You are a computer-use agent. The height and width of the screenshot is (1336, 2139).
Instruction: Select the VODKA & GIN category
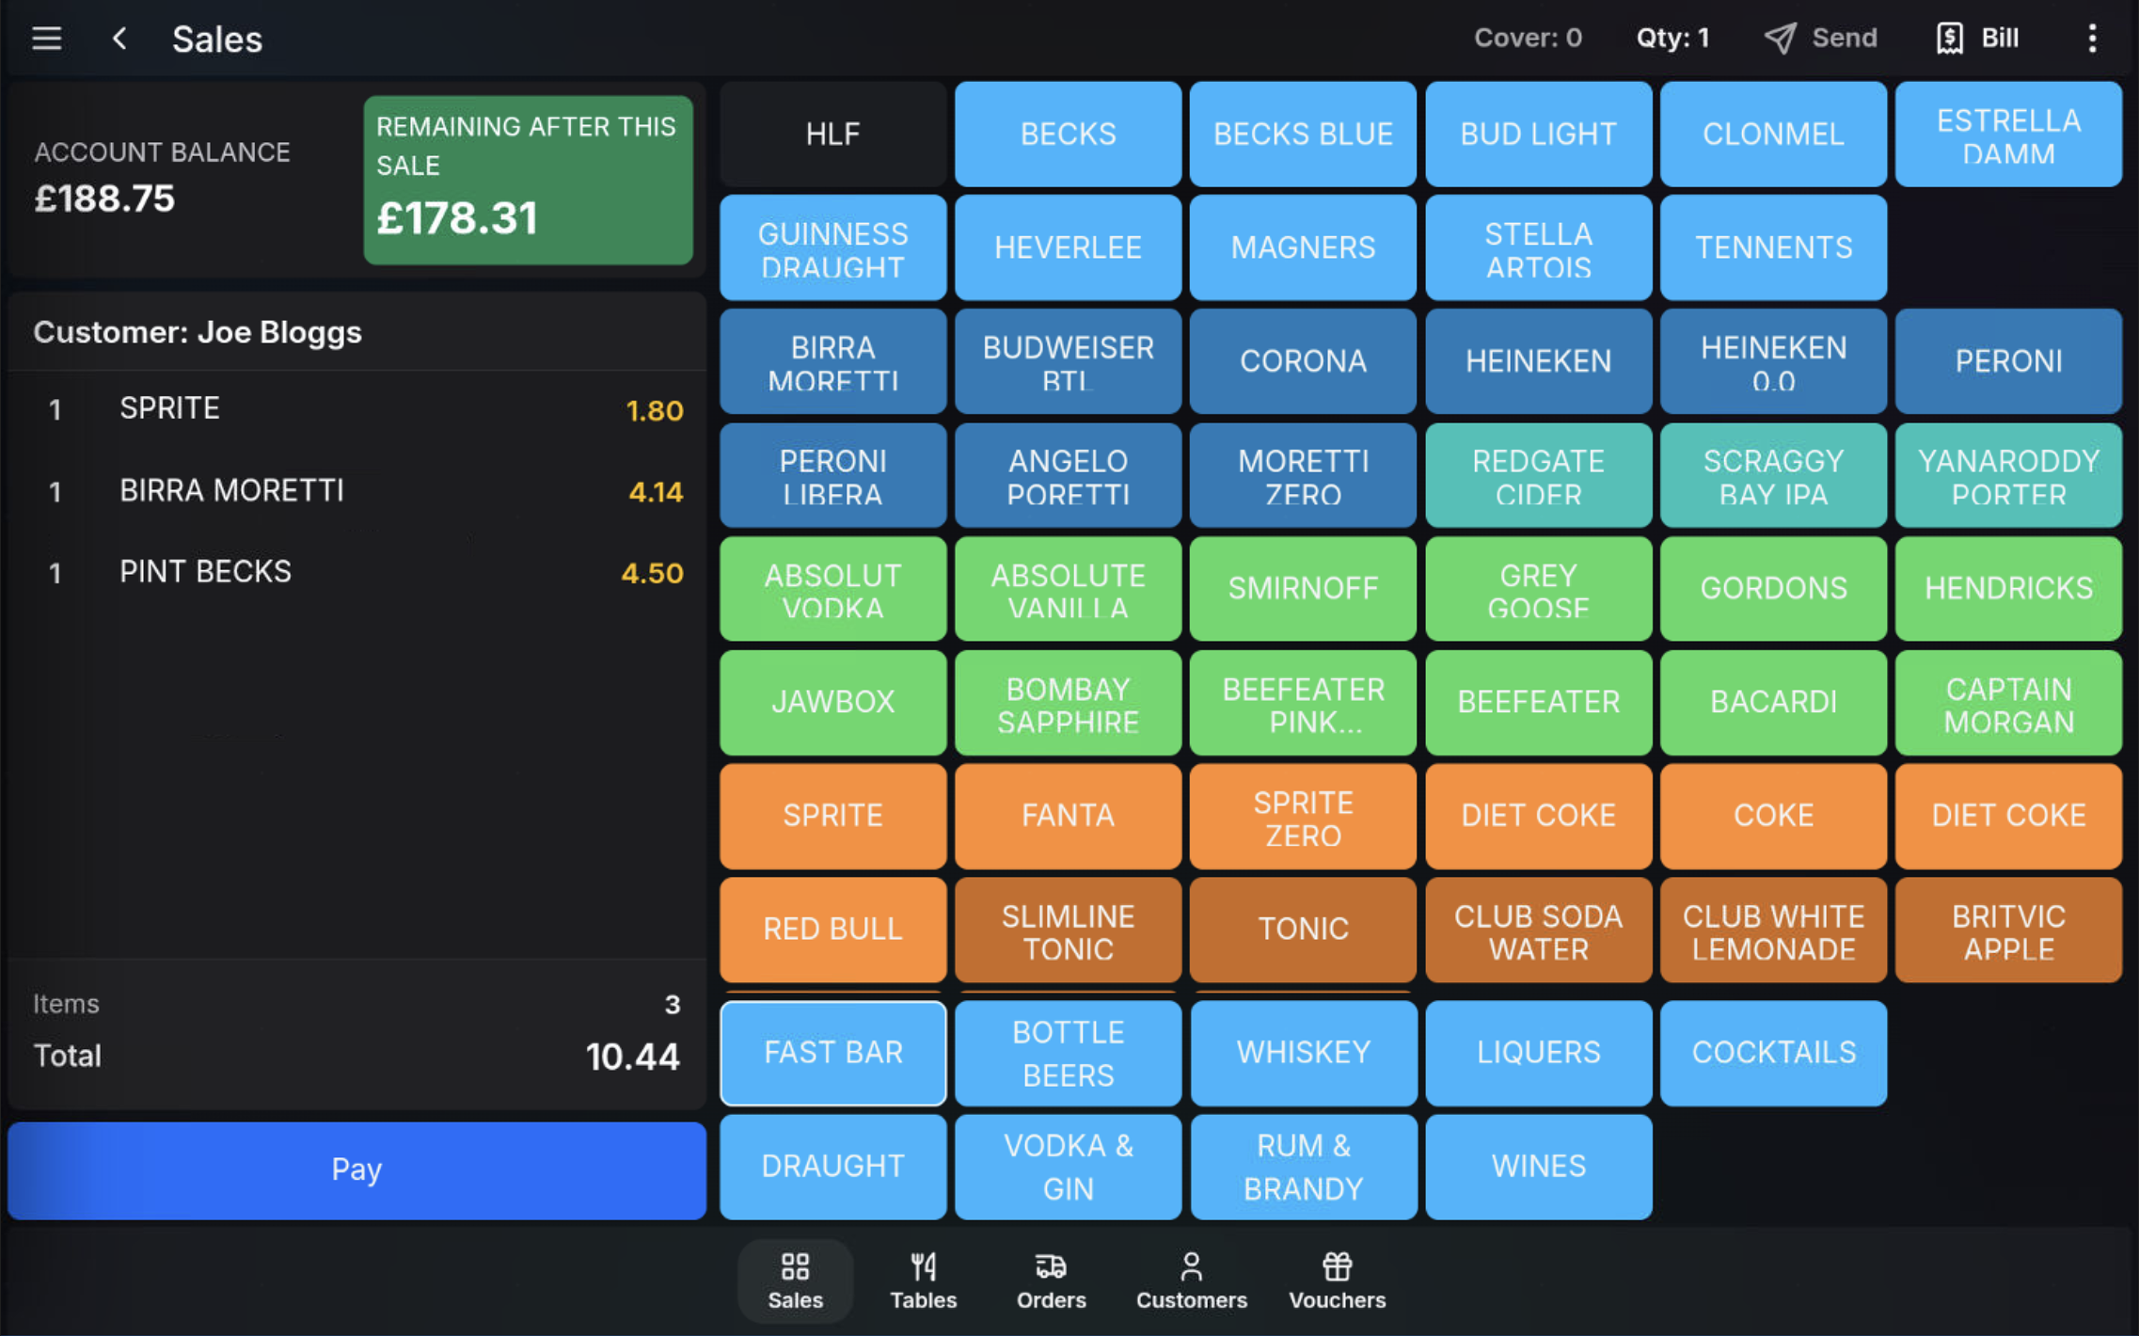tap(1069, 1167)
